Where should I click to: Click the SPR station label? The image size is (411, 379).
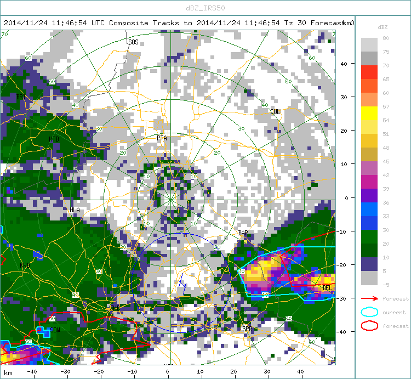point(247,329)
